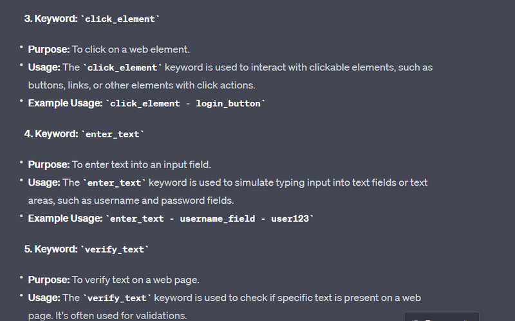Screen dimensions: 515x321
Task: Click the '4. Keyword: enter_text' heading
Action: [84, 134]
